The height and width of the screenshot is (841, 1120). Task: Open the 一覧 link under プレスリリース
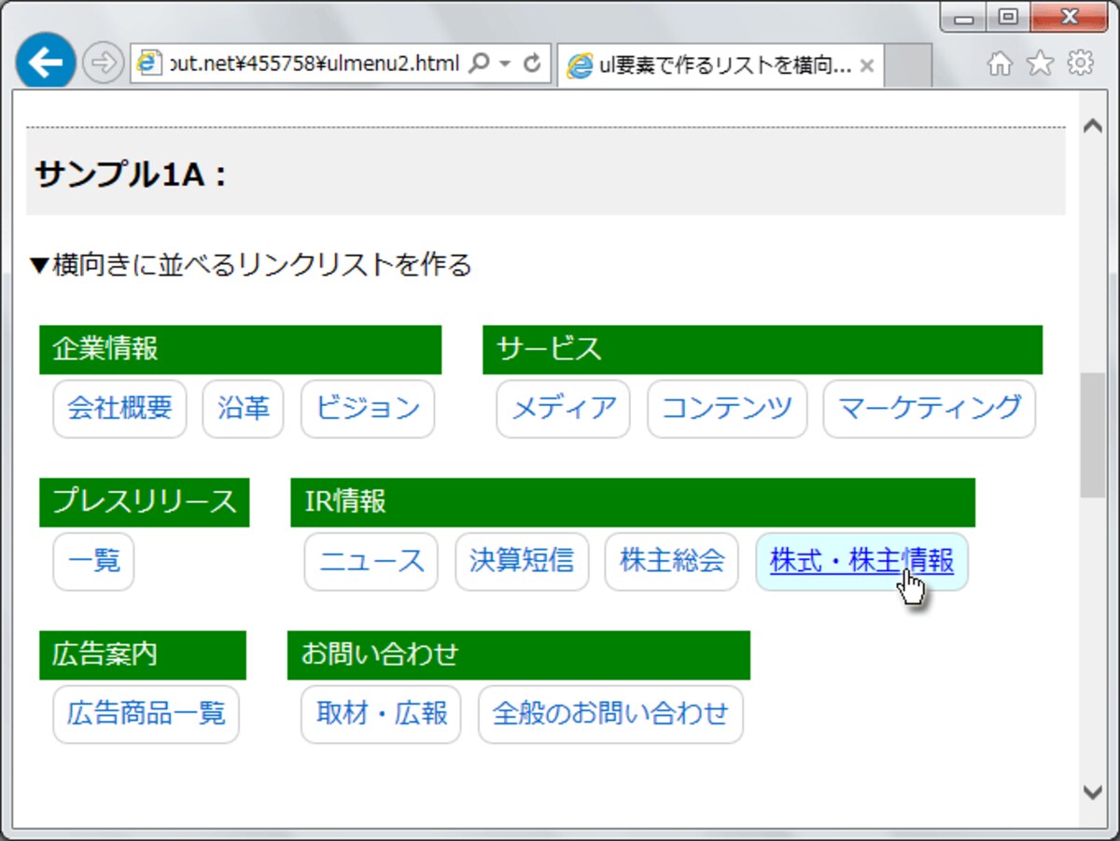pyautogui.click(x=93, y=561)
